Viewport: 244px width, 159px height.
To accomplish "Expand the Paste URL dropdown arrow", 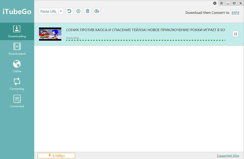I will tap(61, 11).
